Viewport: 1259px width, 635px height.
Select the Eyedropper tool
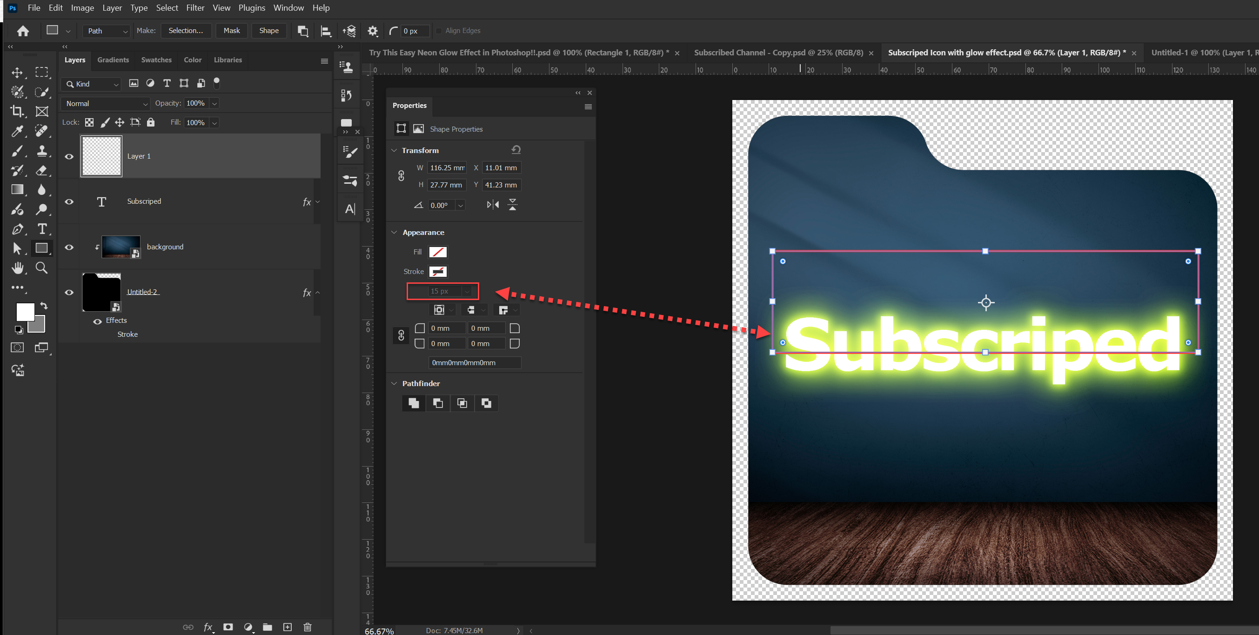click(18, 131)
